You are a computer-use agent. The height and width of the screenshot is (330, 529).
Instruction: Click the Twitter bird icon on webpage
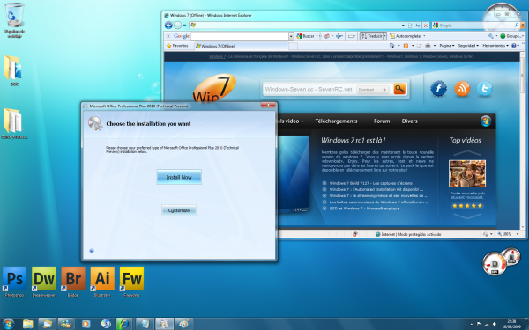485,89
